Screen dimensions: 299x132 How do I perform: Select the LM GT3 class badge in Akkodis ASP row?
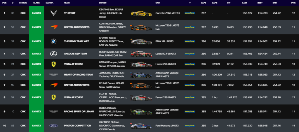tap(36, 54)
